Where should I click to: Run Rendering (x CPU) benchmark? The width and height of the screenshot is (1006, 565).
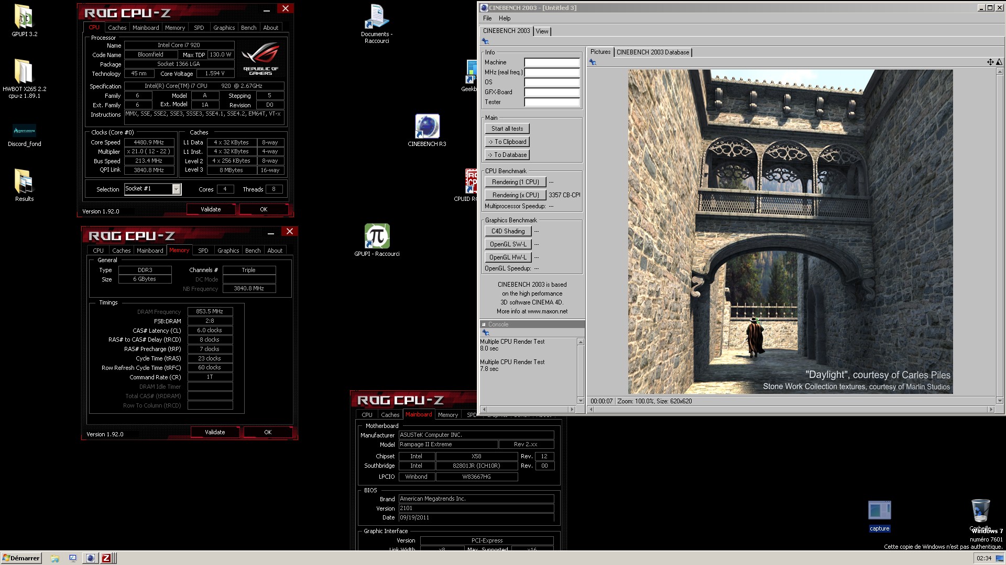pos(516,195)
